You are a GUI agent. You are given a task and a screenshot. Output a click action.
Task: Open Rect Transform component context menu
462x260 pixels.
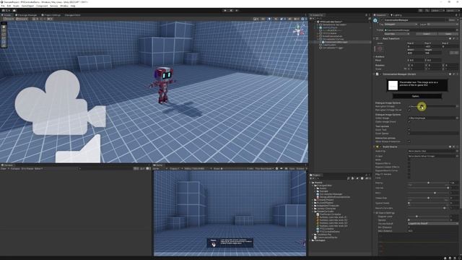457,38
